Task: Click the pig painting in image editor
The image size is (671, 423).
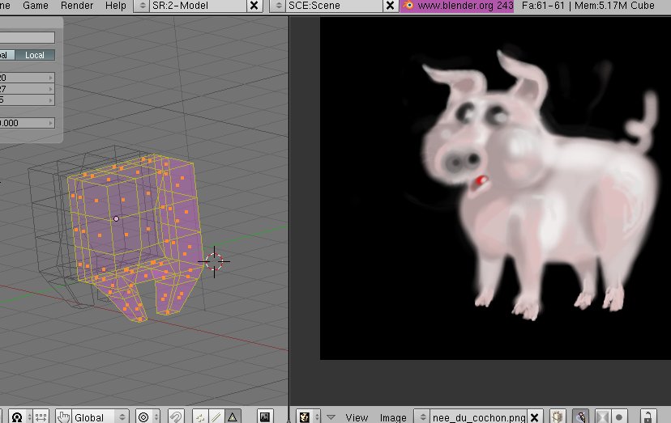Action: coord(540,184)
